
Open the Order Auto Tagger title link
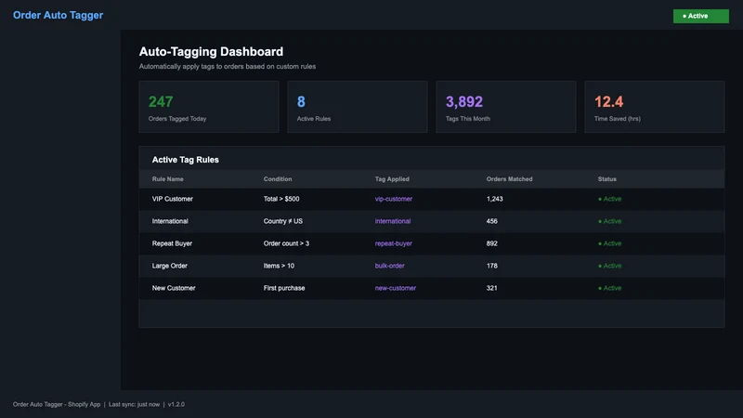58,15
